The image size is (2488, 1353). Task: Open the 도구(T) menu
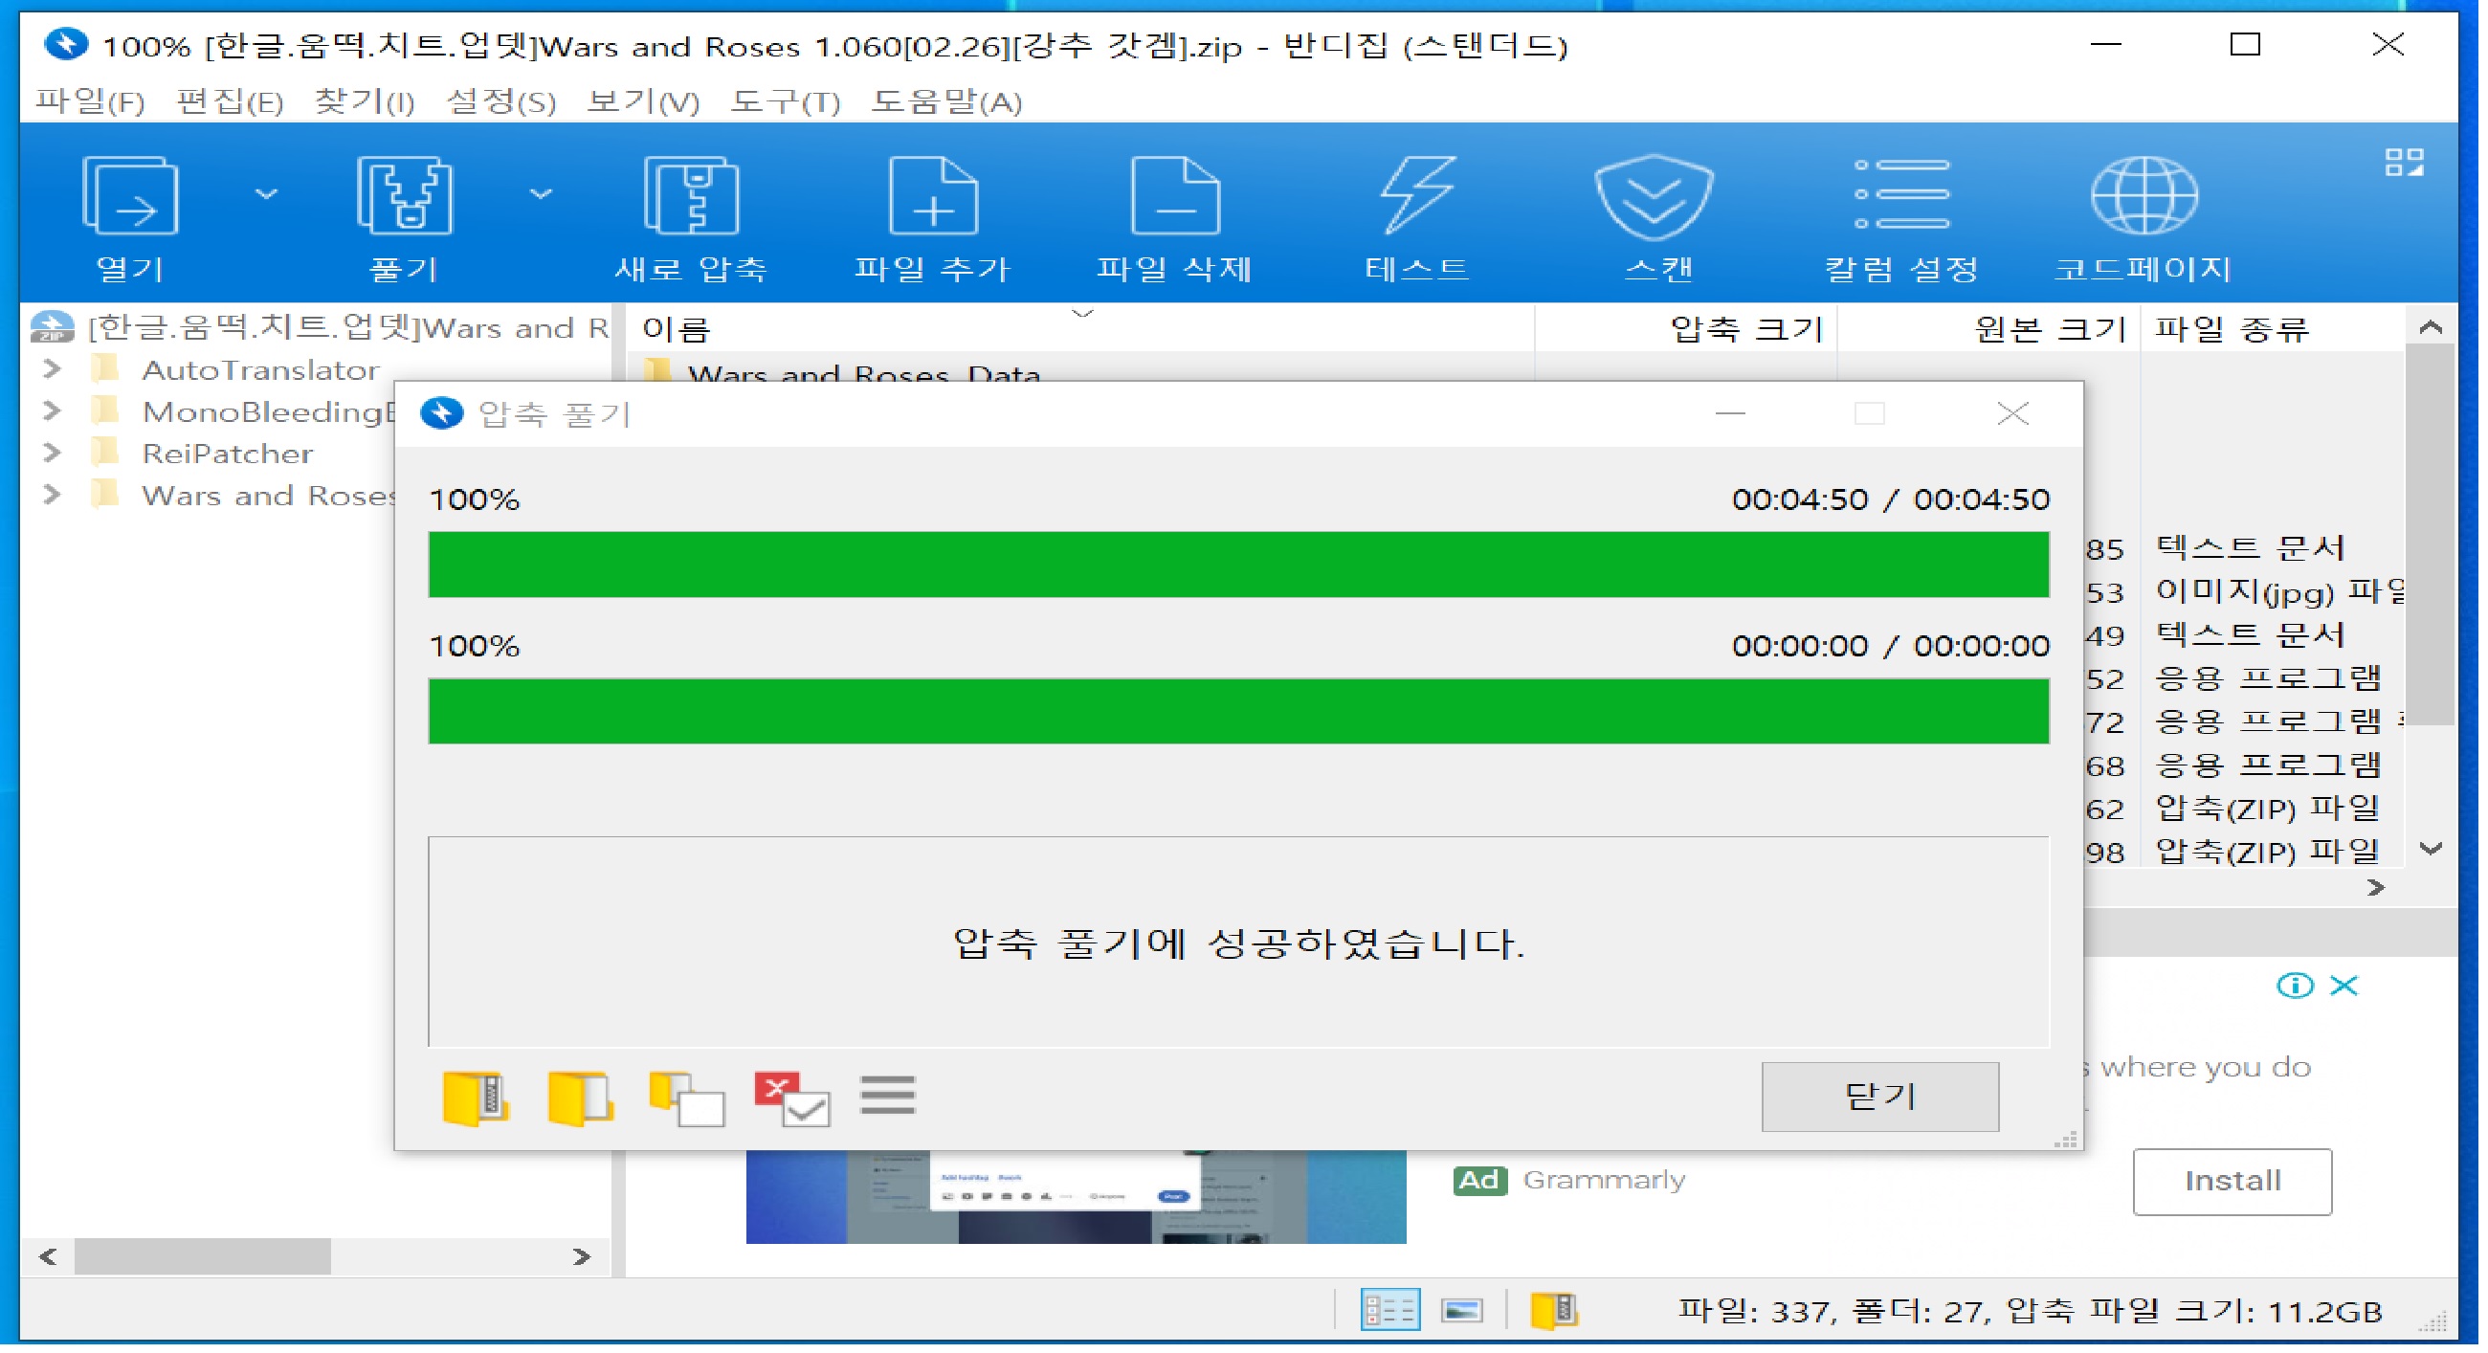[786, 101]
